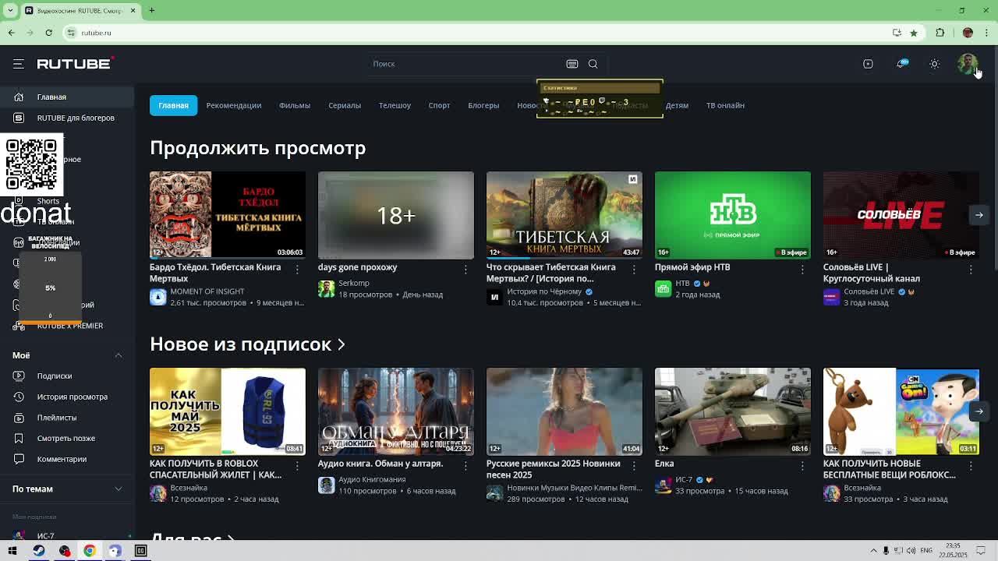Click the Главная home sidebar icon

[19, 97]
